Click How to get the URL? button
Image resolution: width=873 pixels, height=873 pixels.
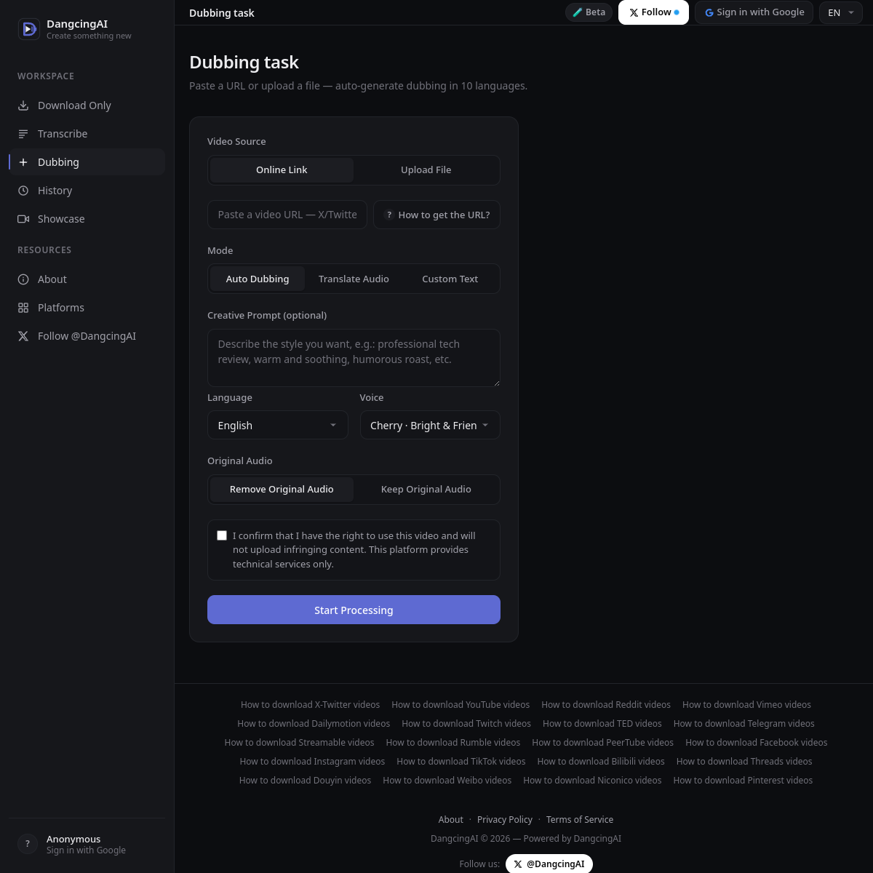coord(436,215)
